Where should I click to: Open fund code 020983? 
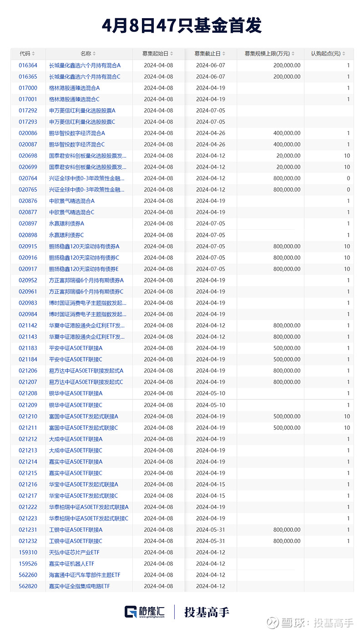coord(28,303)
